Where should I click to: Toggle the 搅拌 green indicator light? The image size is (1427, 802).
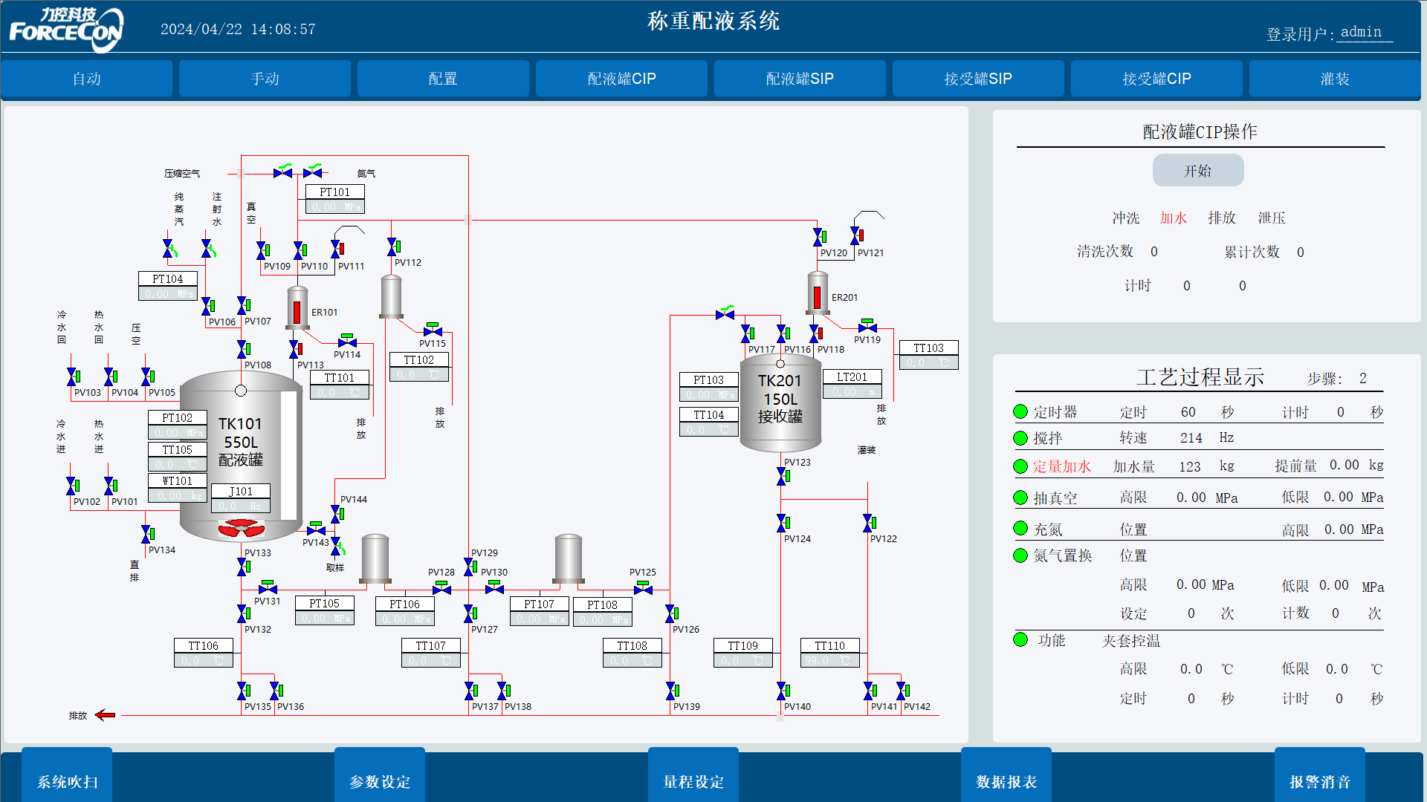(1020, 438)
